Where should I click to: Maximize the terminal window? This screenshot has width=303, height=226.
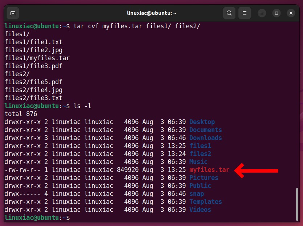[277, 13]
